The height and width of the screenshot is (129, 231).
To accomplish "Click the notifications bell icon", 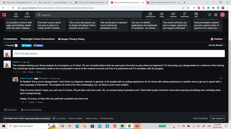I will 210,15.
